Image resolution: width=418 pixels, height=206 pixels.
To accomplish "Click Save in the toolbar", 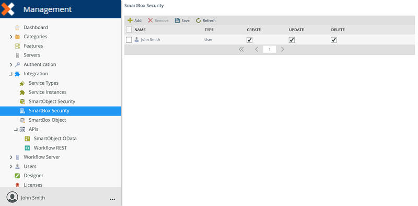I will pos(182,20).
